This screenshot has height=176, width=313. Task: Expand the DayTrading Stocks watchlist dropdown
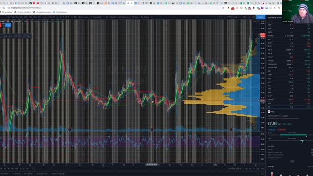[274, 18]
